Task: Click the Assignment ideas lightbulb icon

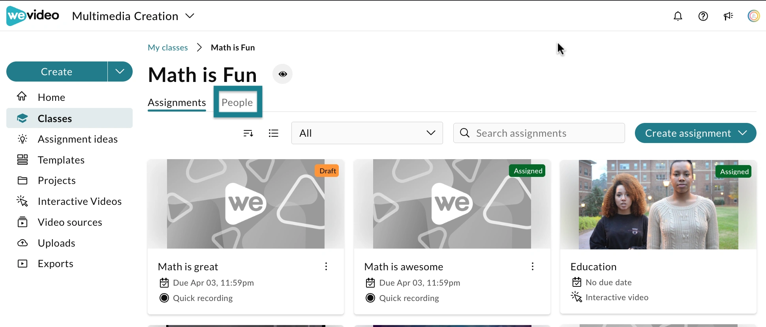Action: point(23,139)
